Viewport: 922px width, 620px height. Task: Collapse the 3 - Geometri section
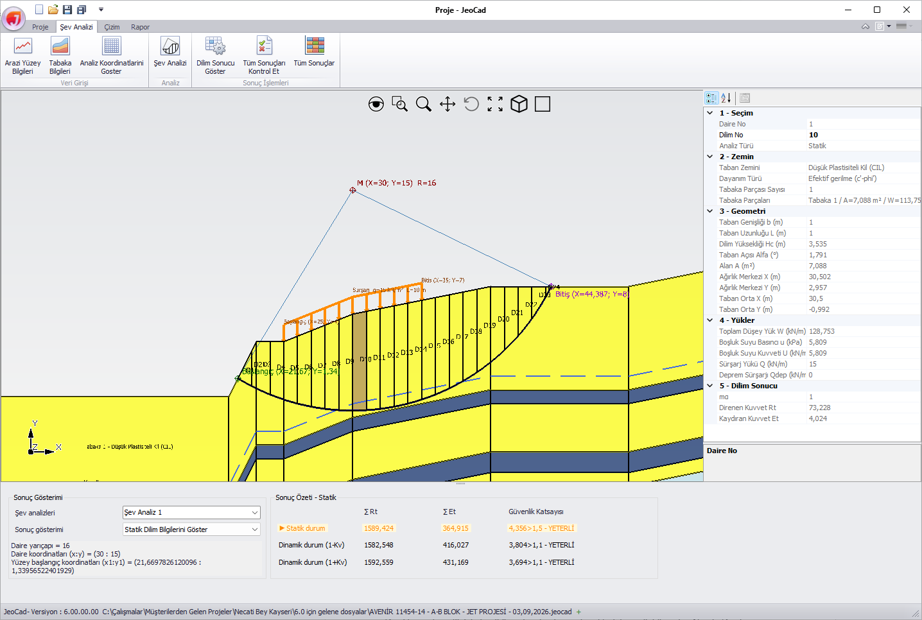710,211
